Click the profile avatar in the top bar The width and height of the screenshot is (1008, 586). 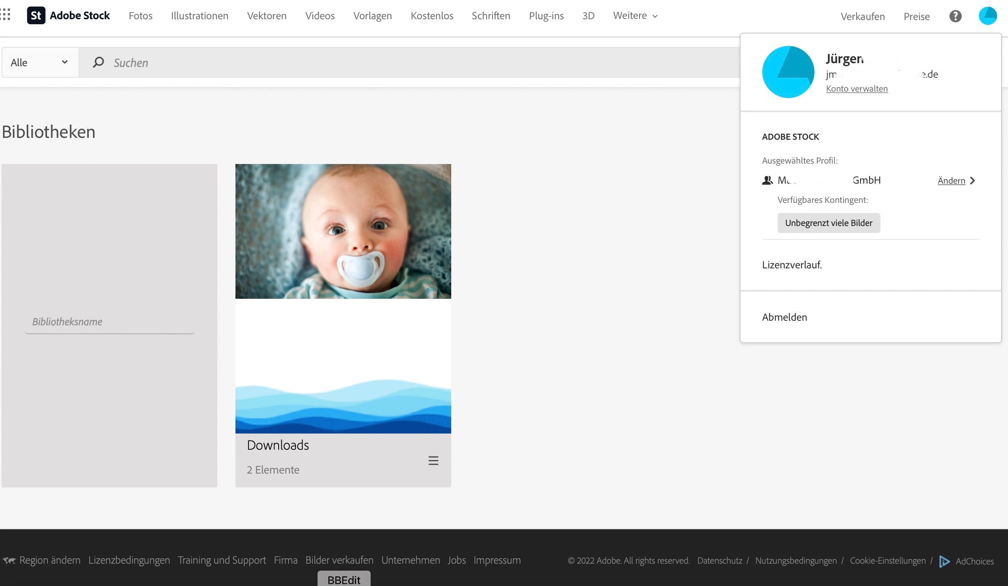tap(987, 16)
